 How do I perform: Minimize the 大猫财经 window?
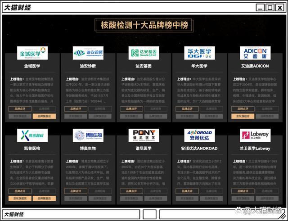(260, 8)
